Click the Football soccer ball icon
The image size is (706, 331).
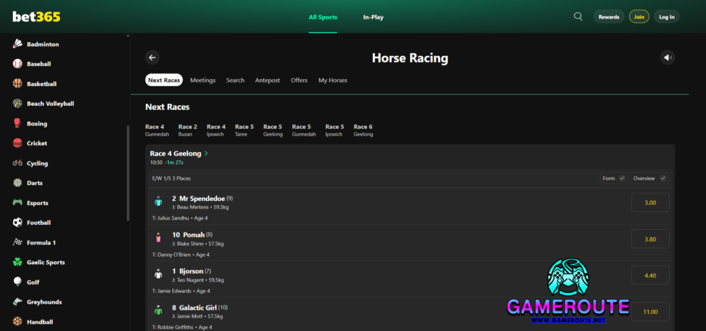point(17,222)
